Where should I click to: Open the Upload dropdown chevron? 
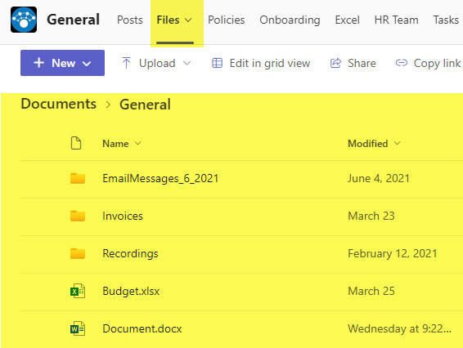tap(187, 63)
